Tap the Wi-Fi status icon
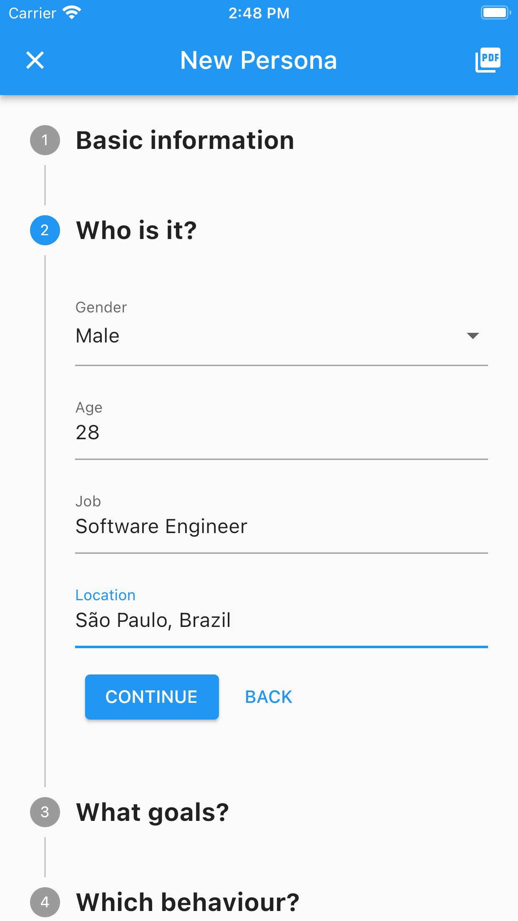Screen dimensions: 518x921 tap(72, 13)
